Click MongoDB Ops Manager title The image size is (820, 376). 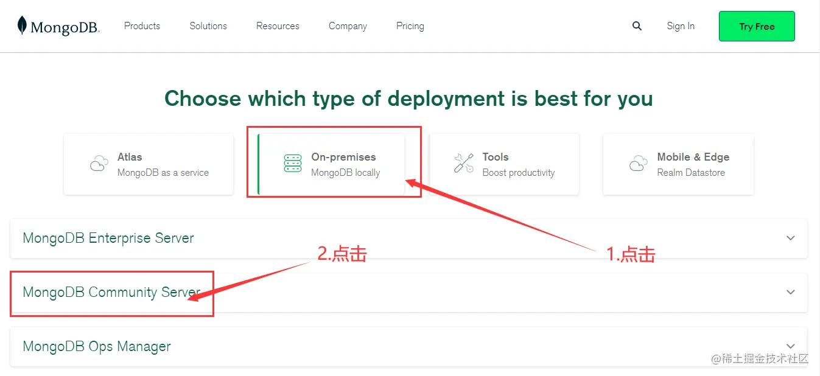(x=97, y=347)
